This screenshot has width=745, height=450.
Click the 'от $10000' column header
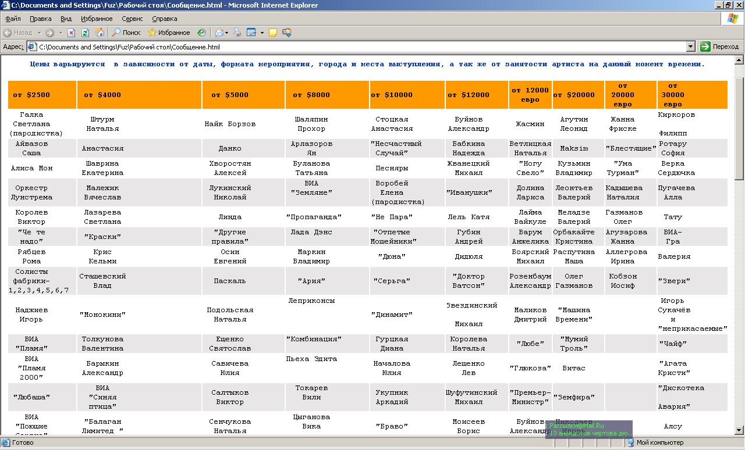pyautogui.click(x=407, y=95)
